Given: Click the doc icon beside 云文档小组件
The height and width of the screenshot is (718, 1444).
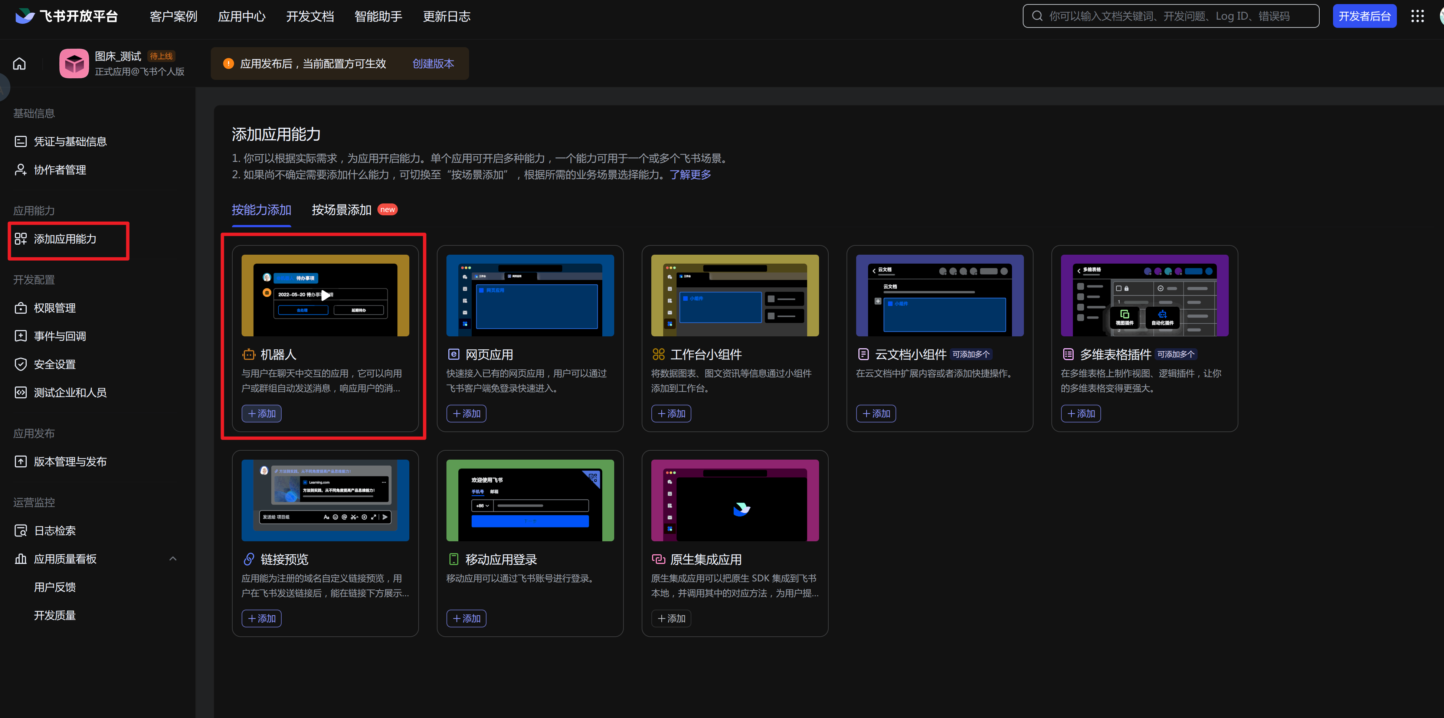Looking at the screenshot, I should coord(863,354).
